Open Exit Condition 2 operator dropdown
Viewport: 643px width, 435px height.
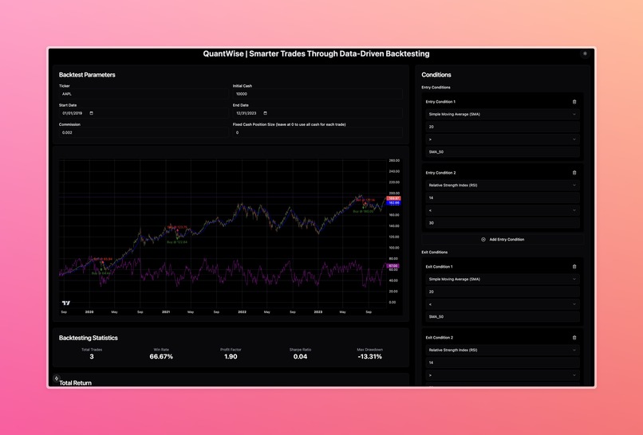(x=503, y=375)
